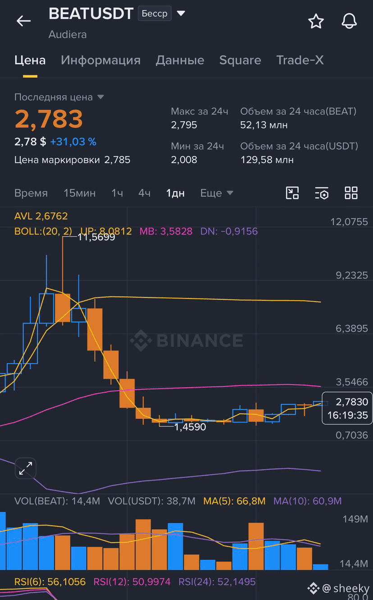Expand the Последняя цена dropdown
The height and width of the screenshot is (600, 373).
101,97
